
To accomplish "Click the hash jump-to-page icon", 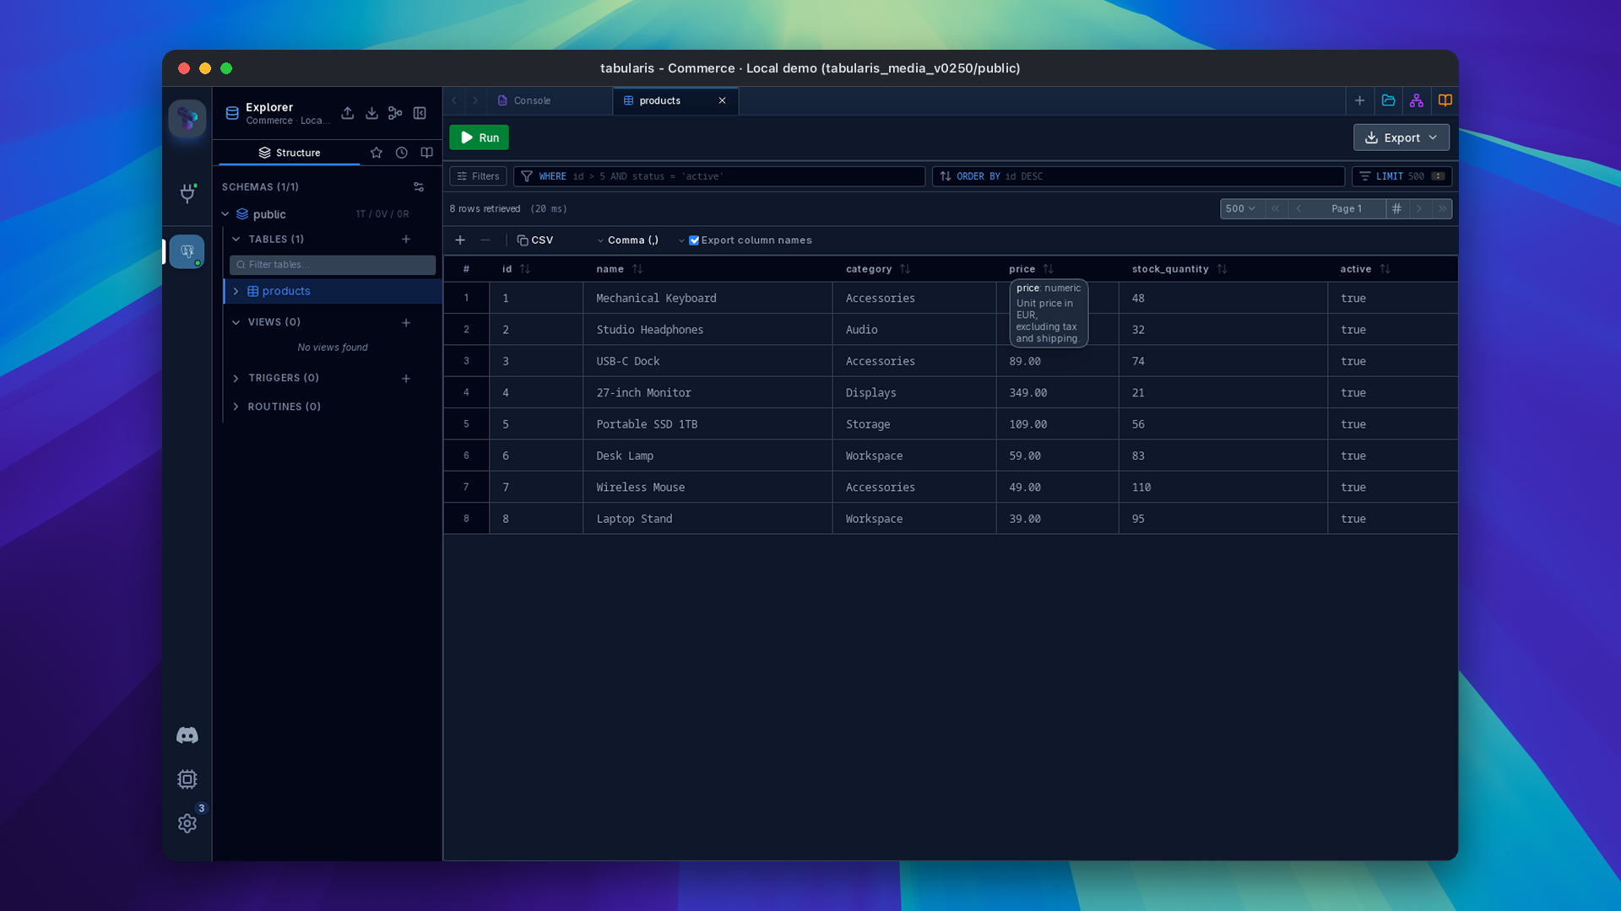I will pos(1396,208).
